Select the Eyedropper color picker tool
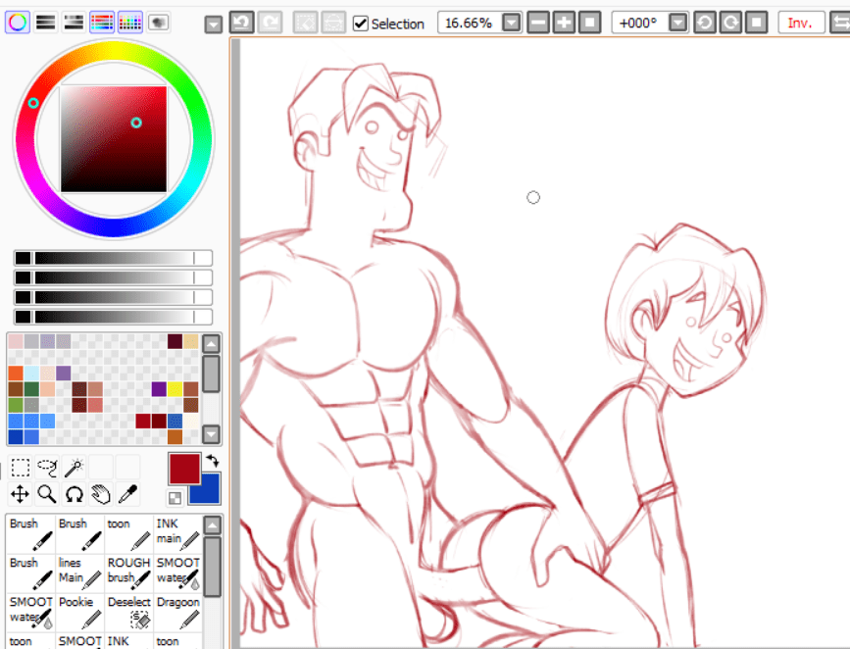The height and width of the screenshot is (649, 850). (x=127, y=494)
